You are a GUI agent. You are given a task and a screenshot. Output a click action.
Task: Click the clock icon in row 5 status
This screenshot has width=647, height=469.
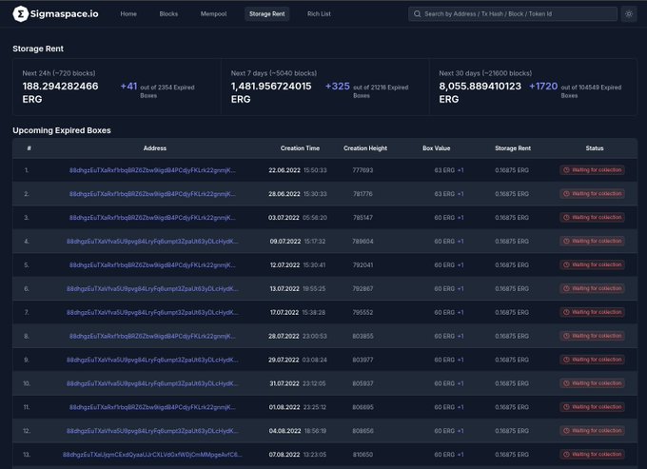(x=566, y=264)
